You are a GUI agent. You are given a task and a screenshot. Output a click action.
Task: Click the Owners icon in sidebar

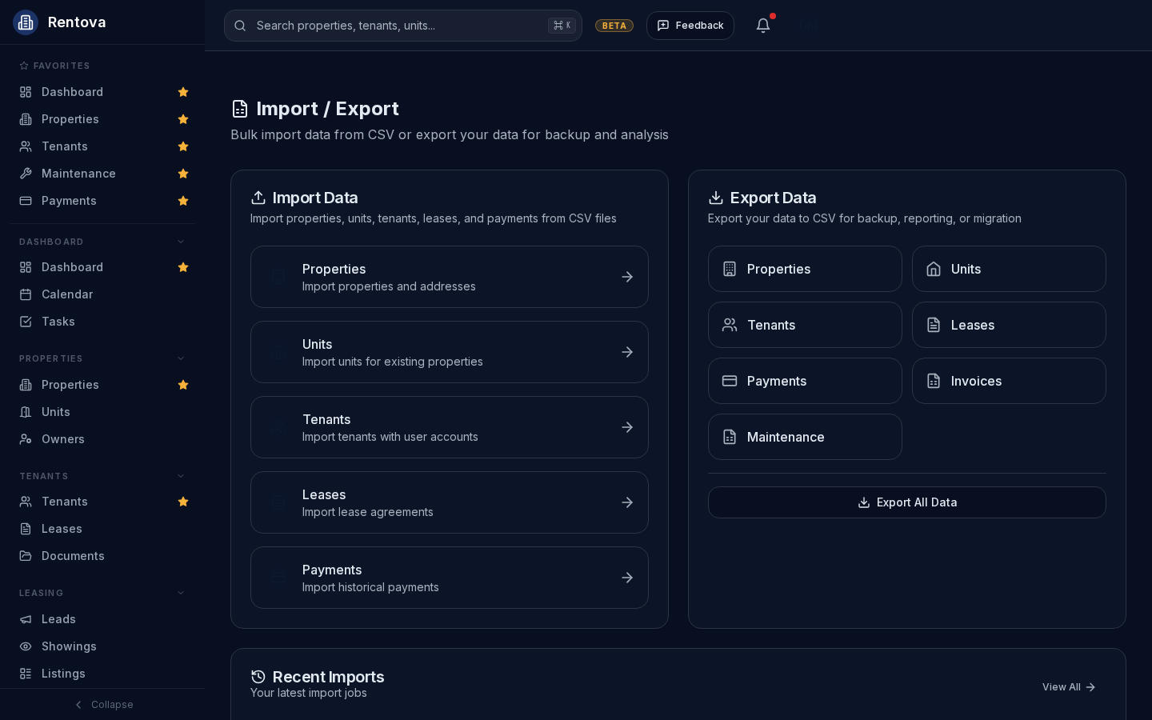click(26, 439)
